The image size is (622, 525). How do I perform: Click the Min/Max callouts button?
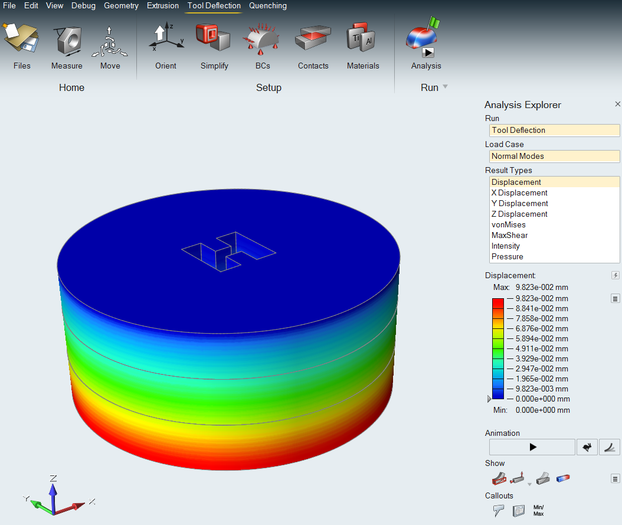pyautogui.click(x=538, y=511)
